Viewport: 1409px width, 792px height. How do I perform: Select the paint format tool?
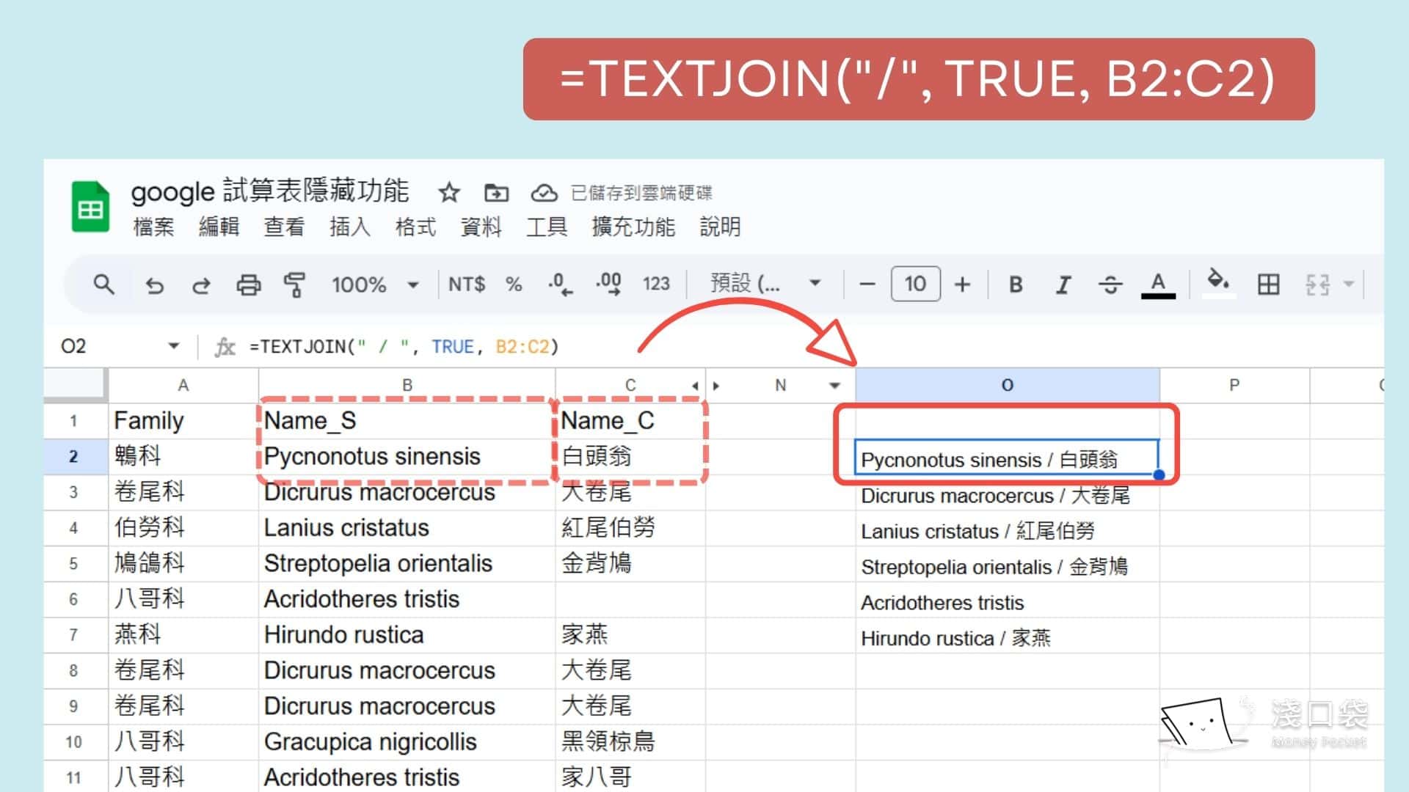[294, 285]
